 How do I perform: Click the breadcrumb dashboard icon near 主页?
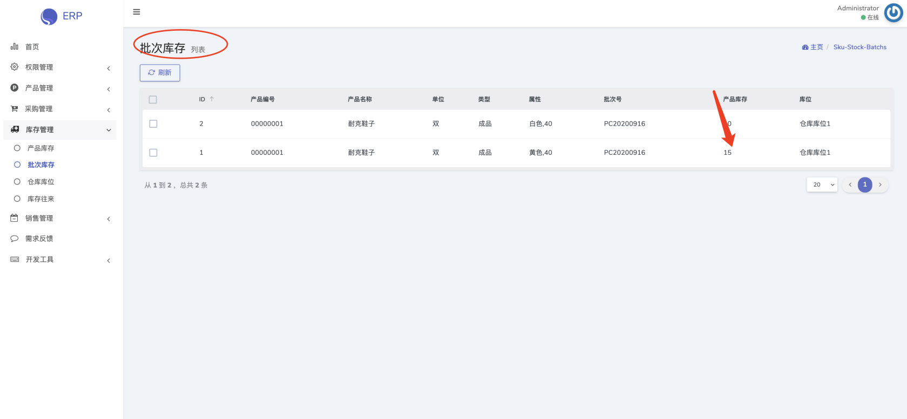pyautogui.click(x=805, y=47)
